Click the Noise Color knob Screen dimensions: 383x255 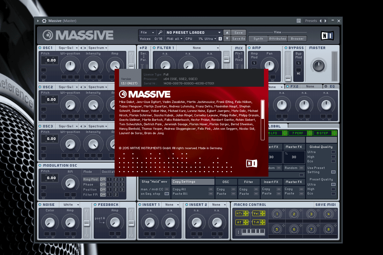[x=50, y=222]
